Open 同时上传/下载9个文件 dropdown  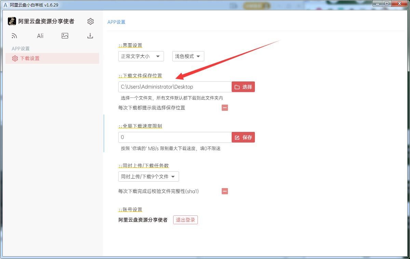148,177
